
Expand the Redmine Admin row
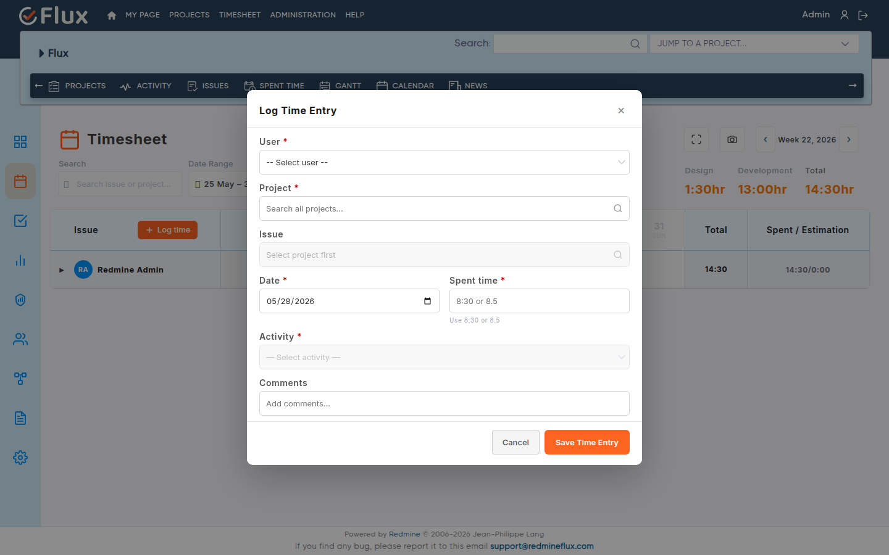pos(62,270)
